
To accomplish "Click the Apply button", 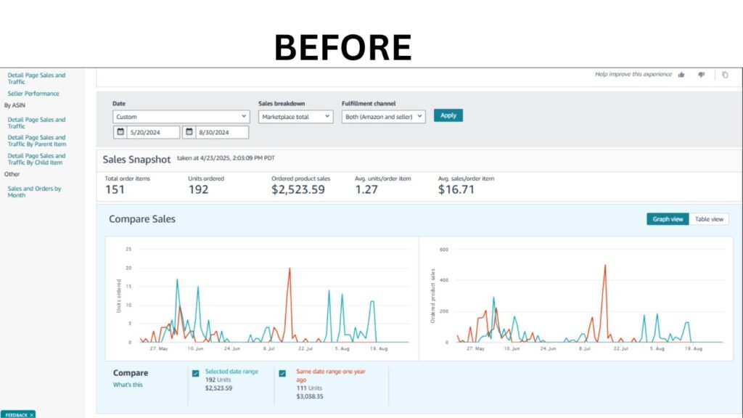I will 448,115.
